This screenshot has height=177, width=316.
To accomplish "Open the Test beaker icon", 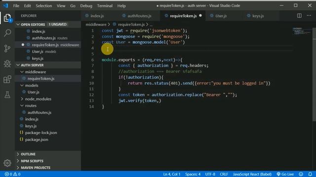I will 7,95.
